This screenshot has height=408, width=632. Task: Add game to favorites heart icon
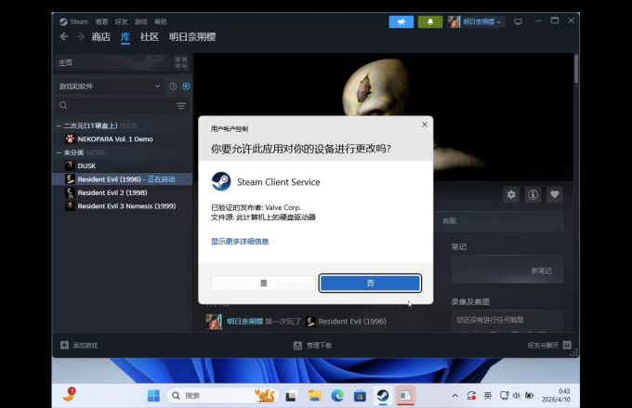click(x=555, y=195)
